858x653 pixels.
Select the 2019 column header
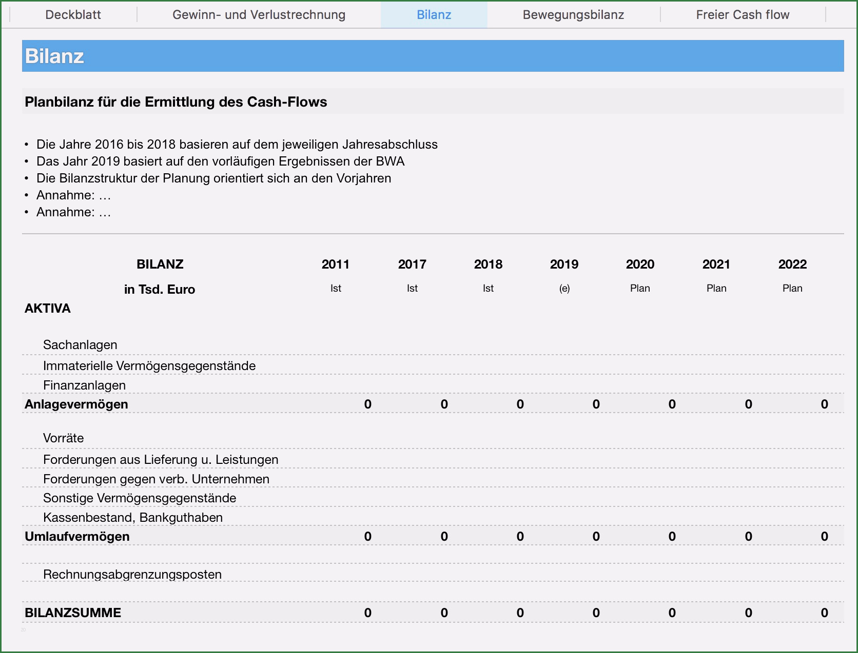564,264
